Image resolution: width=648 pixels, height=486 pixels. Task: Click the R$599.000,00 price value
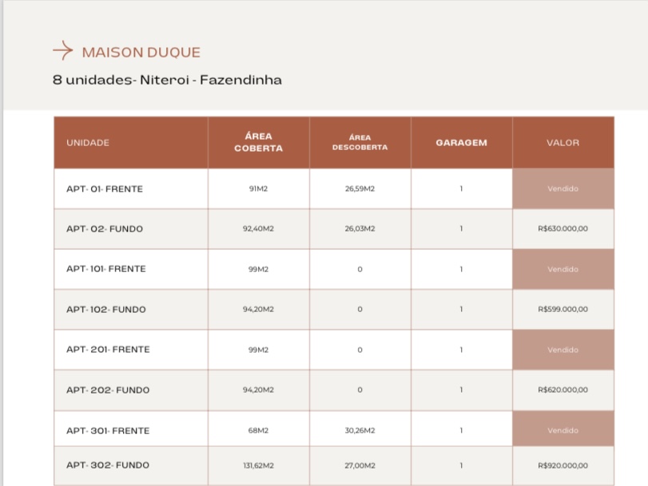563,309
